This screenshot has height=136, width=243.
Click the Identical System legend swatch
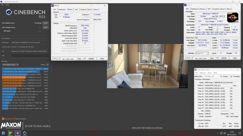point(14,119)
